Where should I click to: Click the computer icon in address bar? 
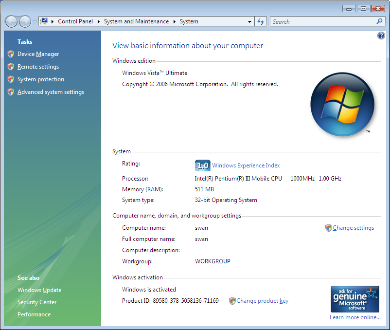(44, 21)
